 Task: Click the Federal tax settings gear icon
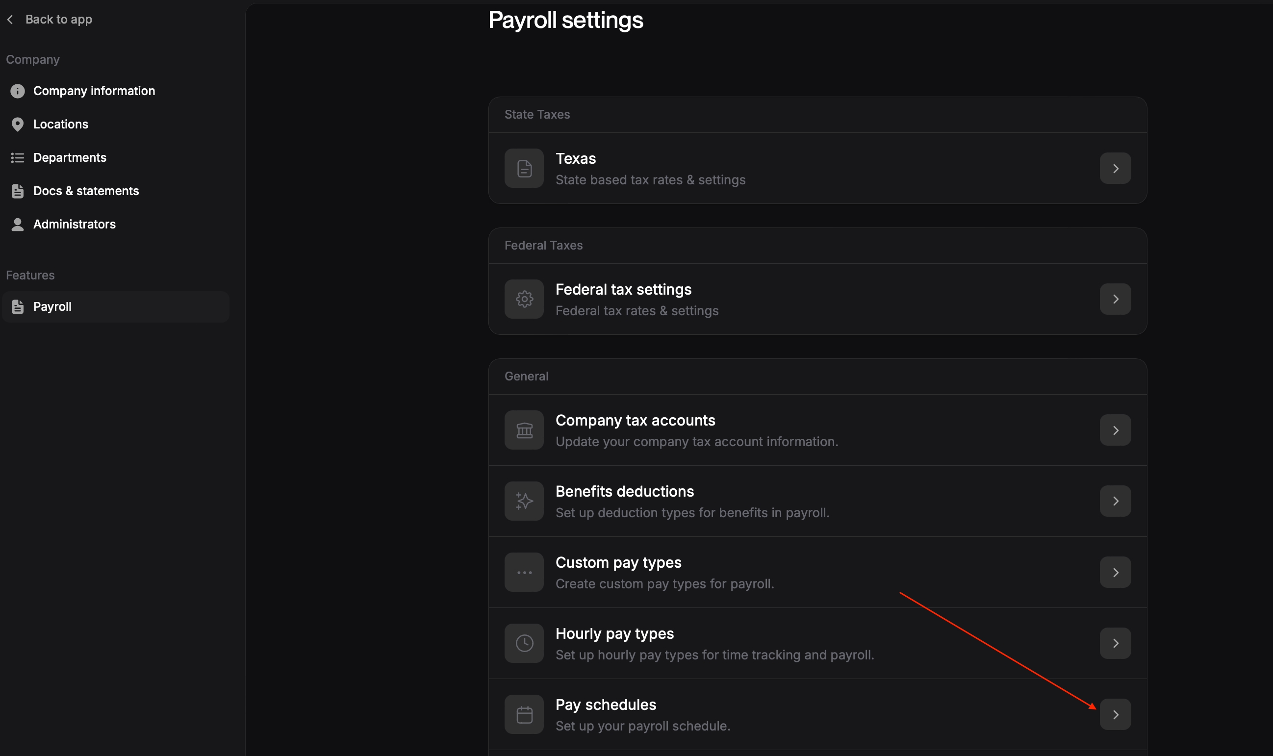click(x=524, y=299)
